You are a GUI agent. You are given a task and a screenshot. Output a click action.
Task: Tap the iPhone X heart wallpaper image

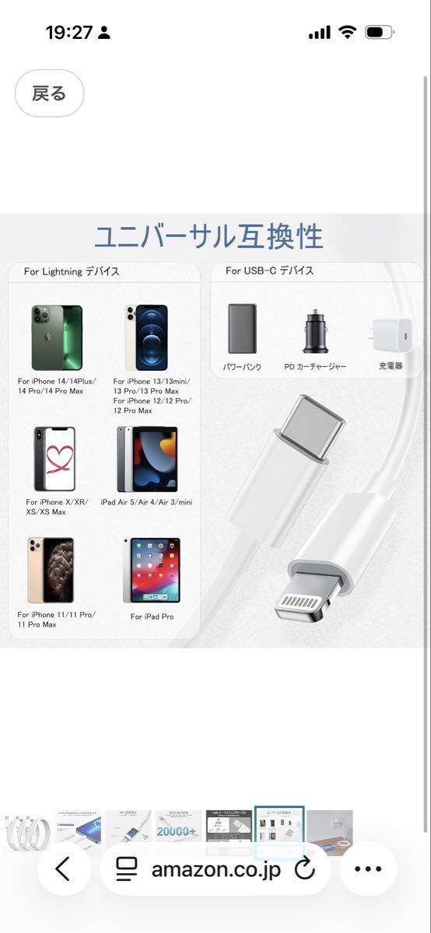click(55, 459)
